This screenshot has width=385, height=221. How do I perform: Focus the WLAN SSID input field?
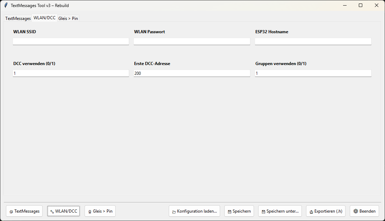coord(71,41)
